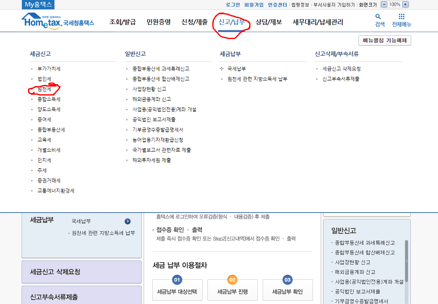The width and height of the screenshot is (438, 304).
Task: Open the 전체메뉴 grid icon
Action: pos(401,20)
